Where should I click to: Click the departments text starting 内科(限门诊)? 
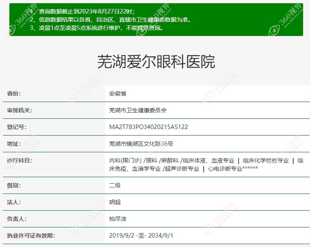point(206,165)
